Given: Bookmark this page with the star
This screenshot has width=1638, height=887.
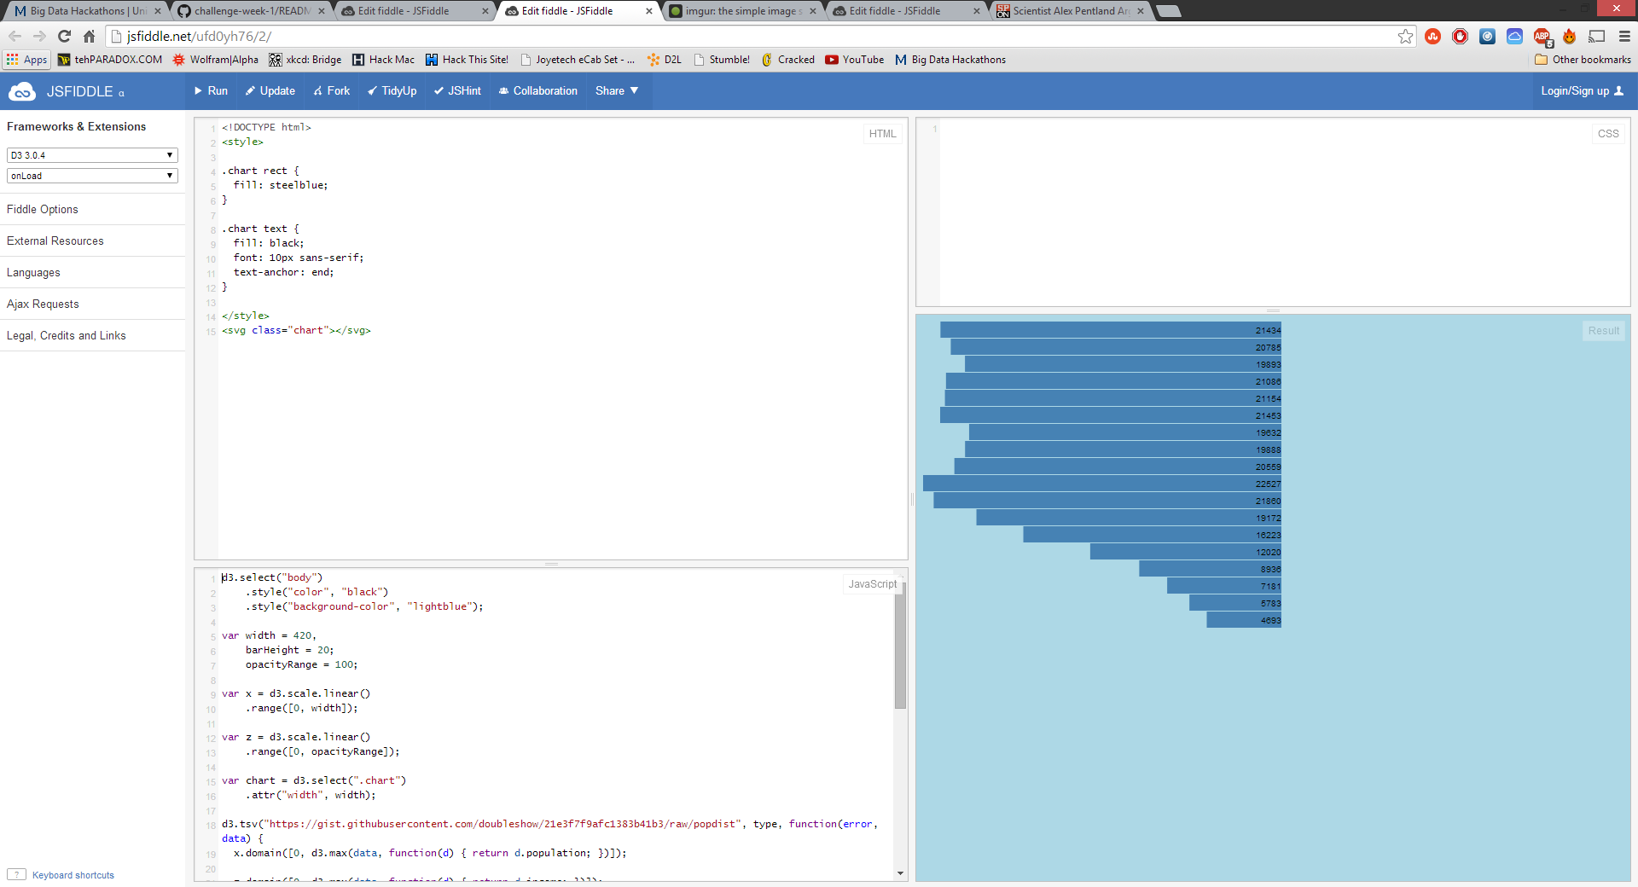Looking at the screenshot, I should click(x=1405, y=36).
